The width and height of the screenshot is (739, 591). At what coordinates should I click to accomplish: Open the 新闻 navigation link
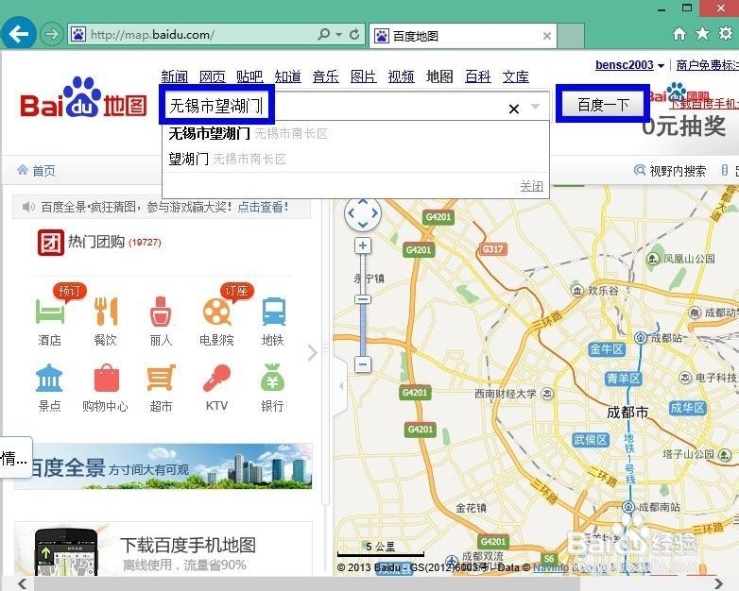(x=175, y=76)
